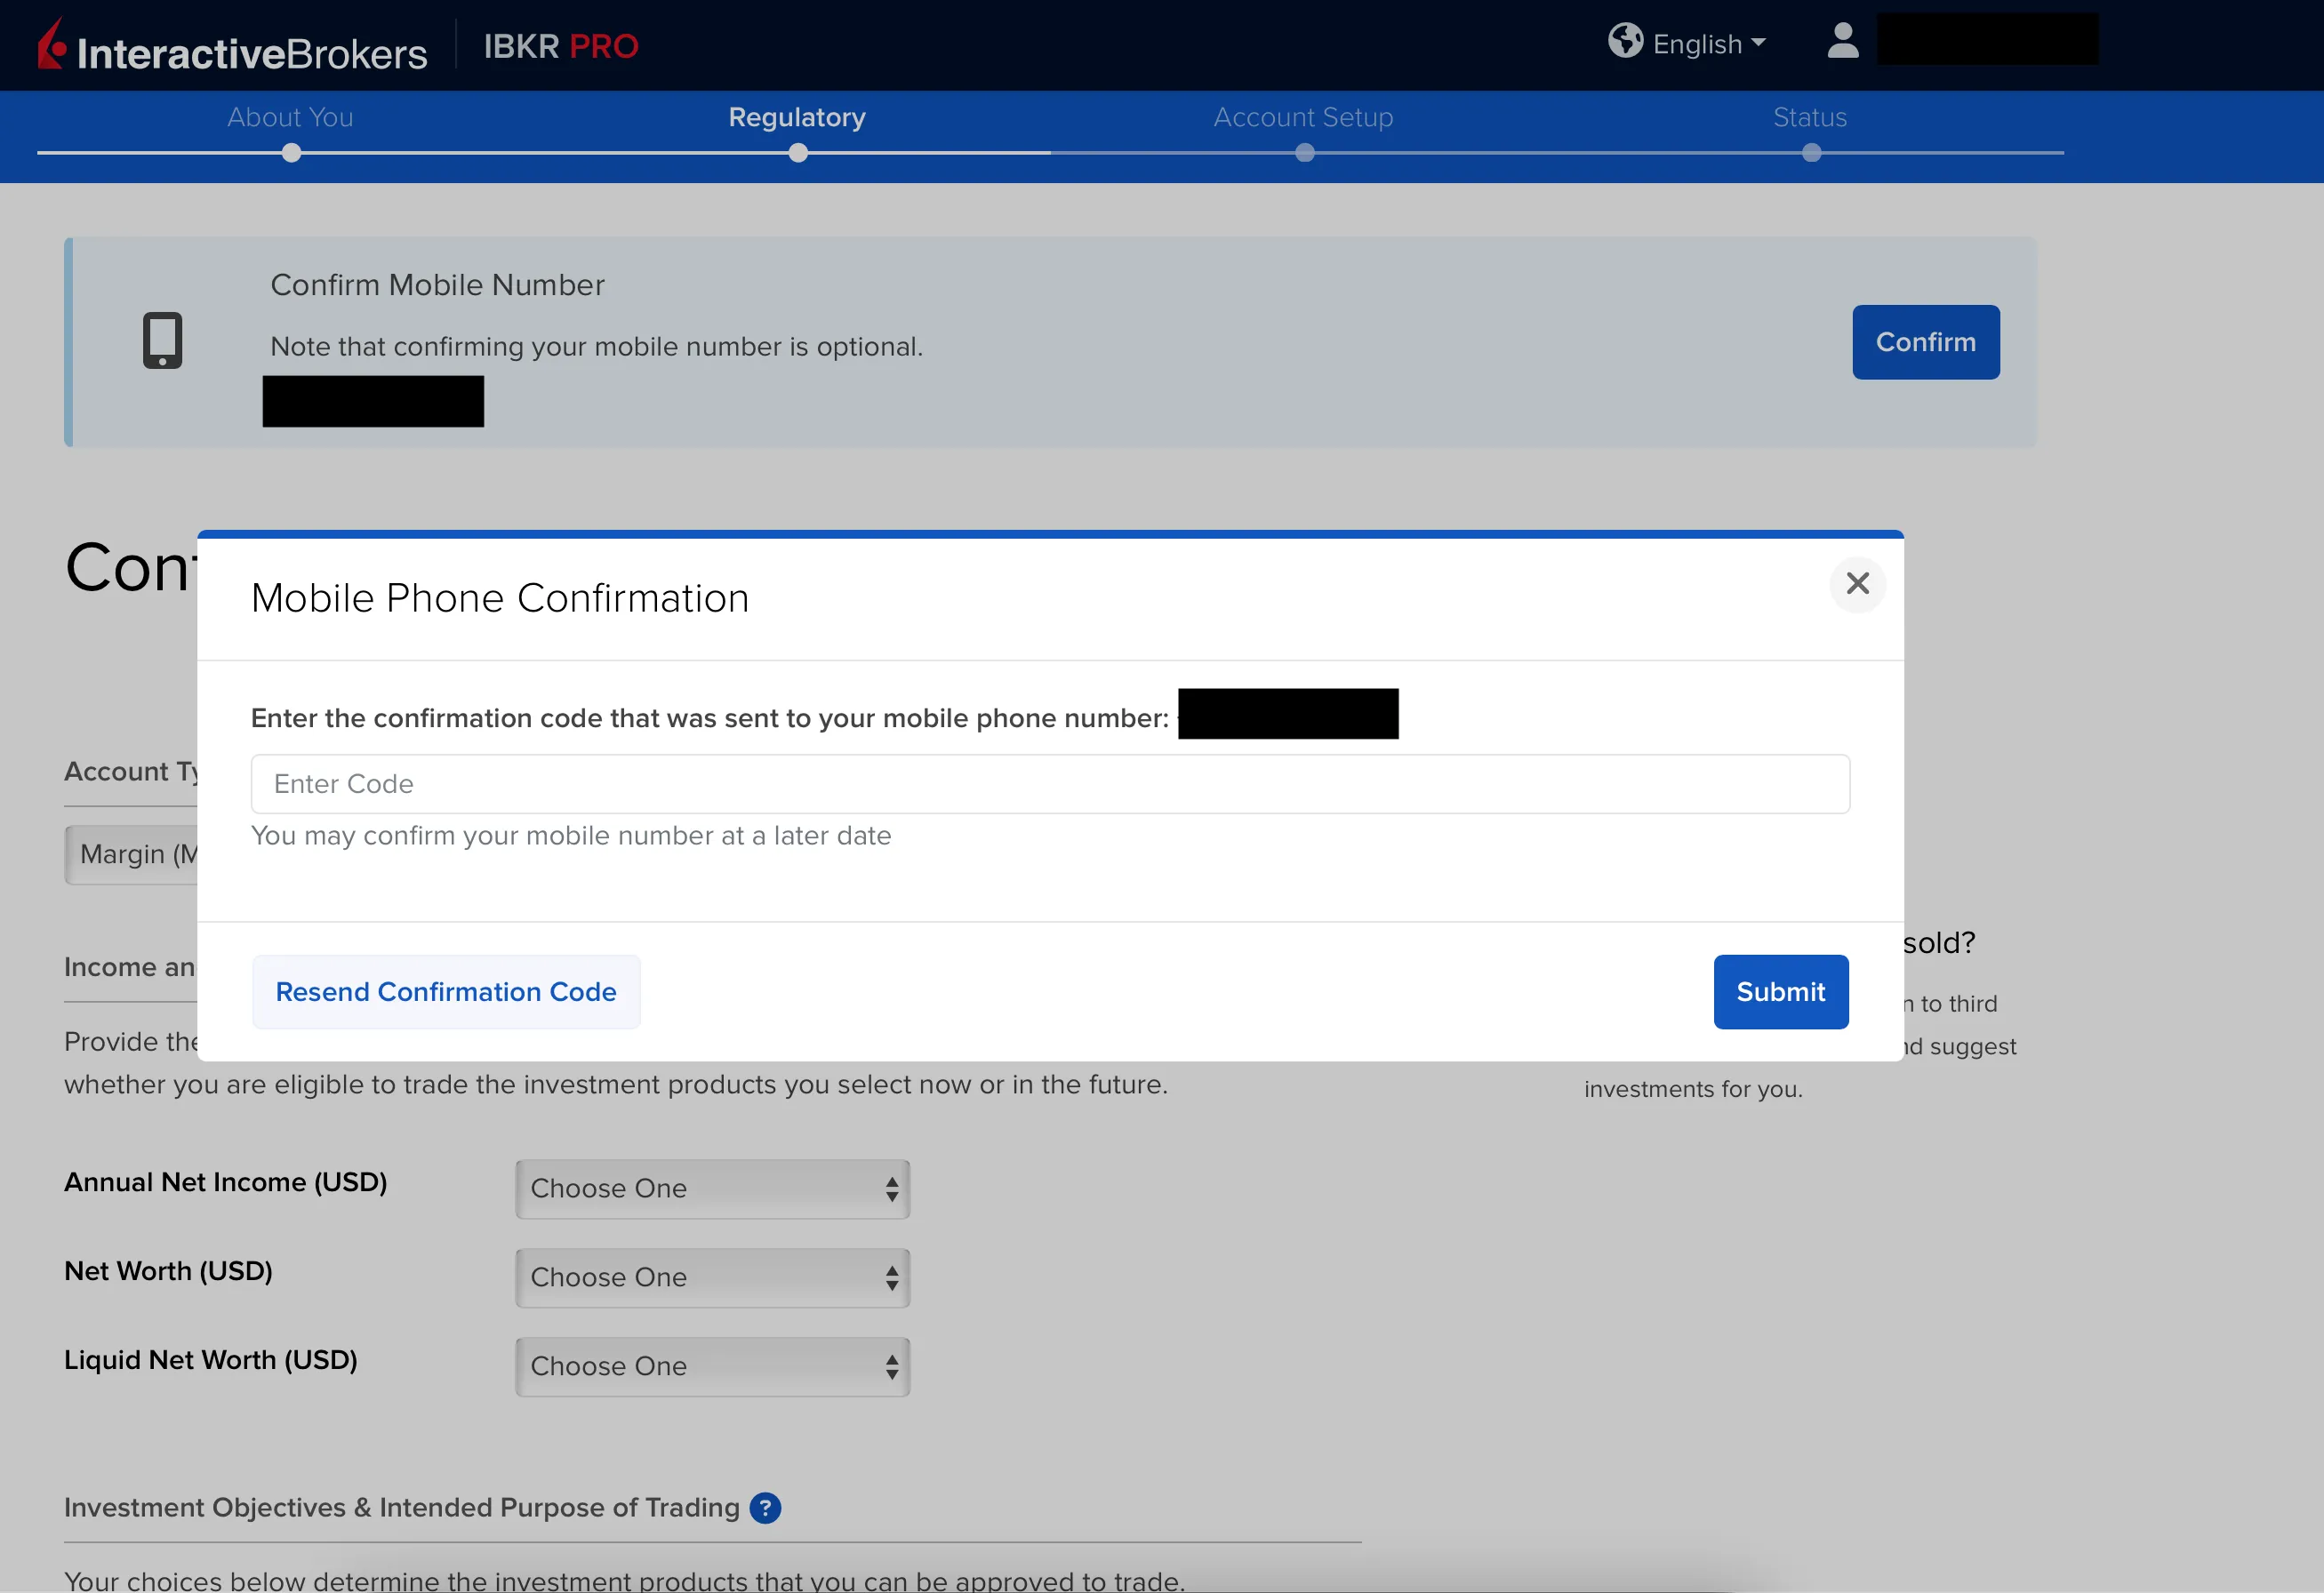2324x1593 pixels.
Task: Focus the Enter Code input field
Action: tap(1050, 784)
